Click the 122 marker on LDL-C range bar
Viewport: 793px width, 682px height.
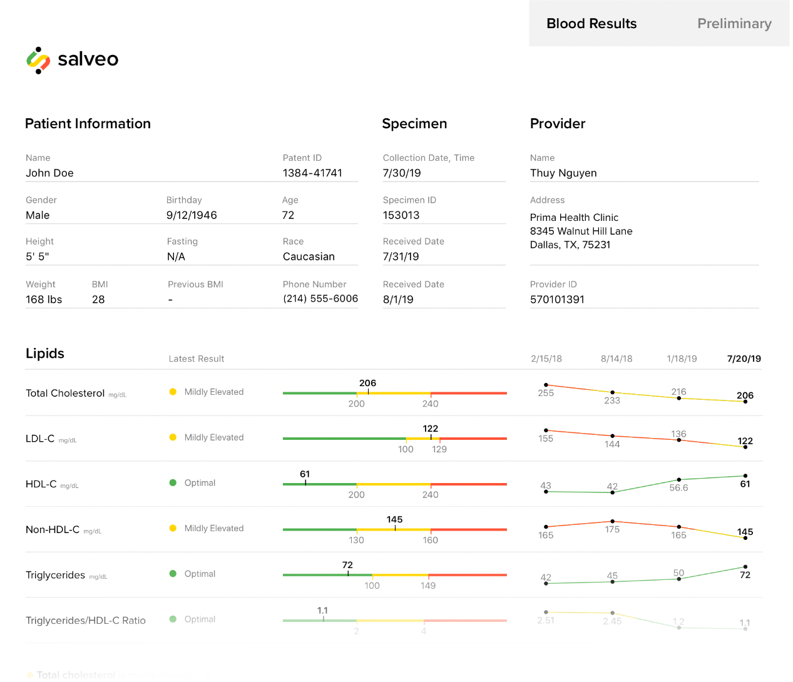[431, 437]
